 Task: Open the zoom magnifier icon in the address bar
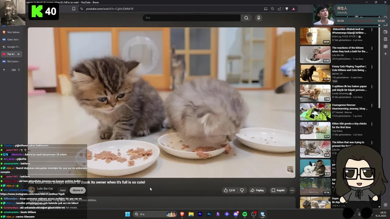[272, 9]
